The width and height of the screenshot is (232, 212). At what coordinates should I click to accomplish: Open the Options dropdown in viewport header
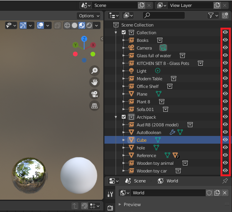pyautogui.click(x=89, y=16)
